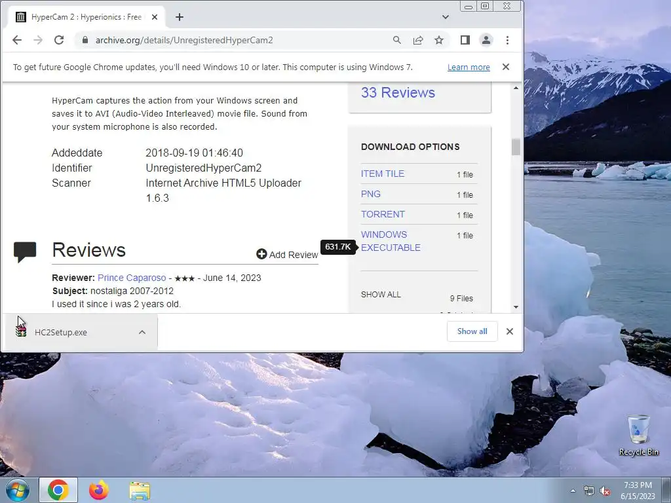Download the PNG file option

pos(371,194)
